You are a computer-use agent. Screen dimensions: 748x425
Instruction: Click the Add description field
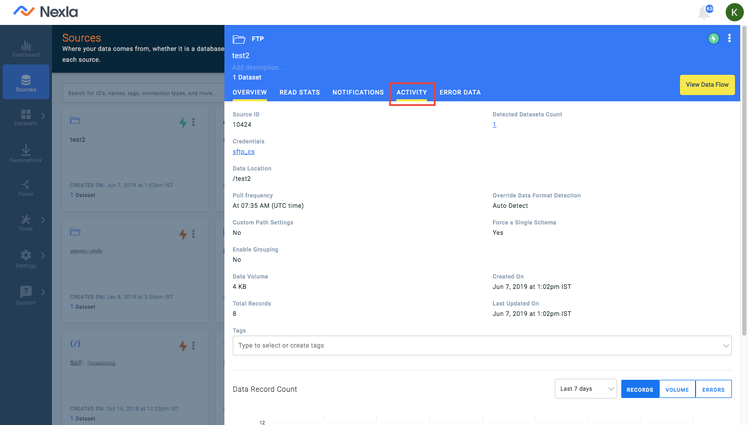[258, 68]
